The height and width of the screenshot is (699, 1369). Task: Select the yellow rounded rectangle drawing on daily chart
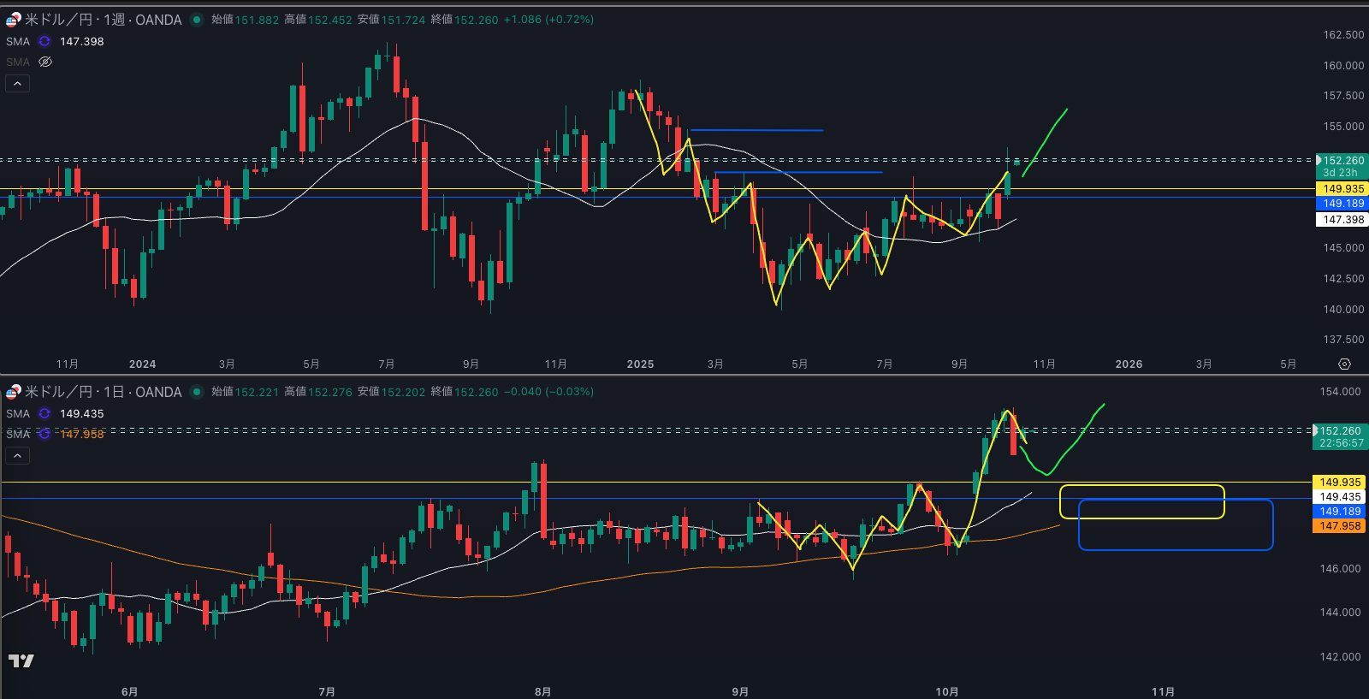pos(1141,486)
